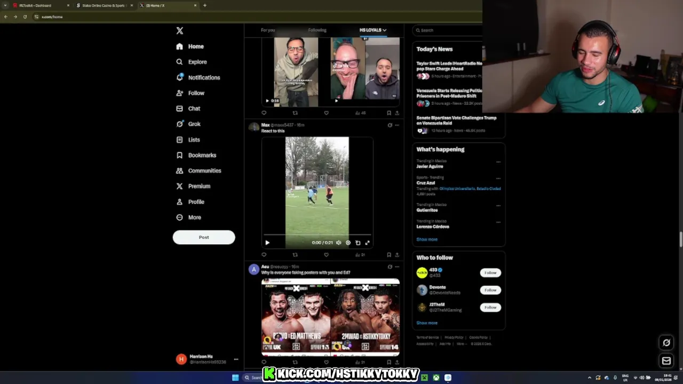Image resolution: width=683 pixels, height=384 pixels.
Task: Reload the browser page
Action: coord(25,17)
